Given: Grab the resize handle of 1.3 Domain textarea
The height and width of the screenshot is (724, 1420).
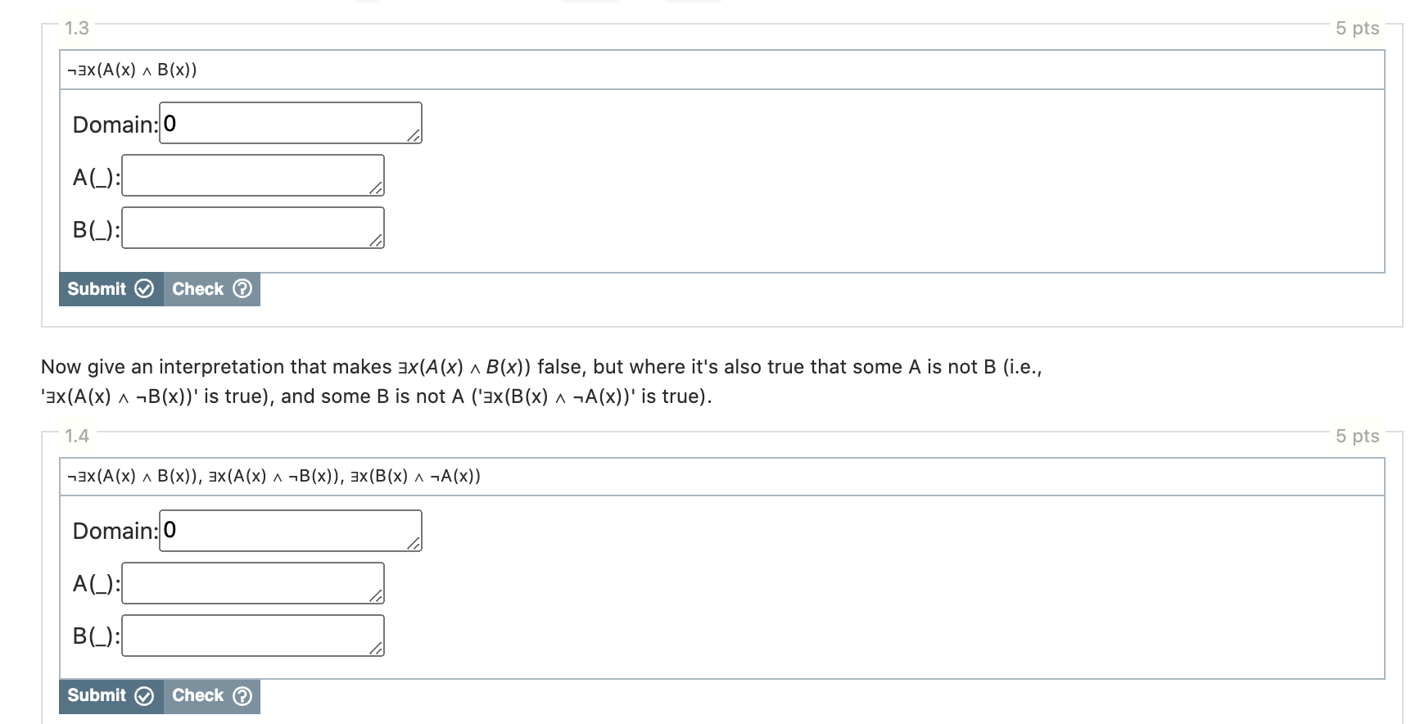Looking at the screenshot, I should pos(414,136).
